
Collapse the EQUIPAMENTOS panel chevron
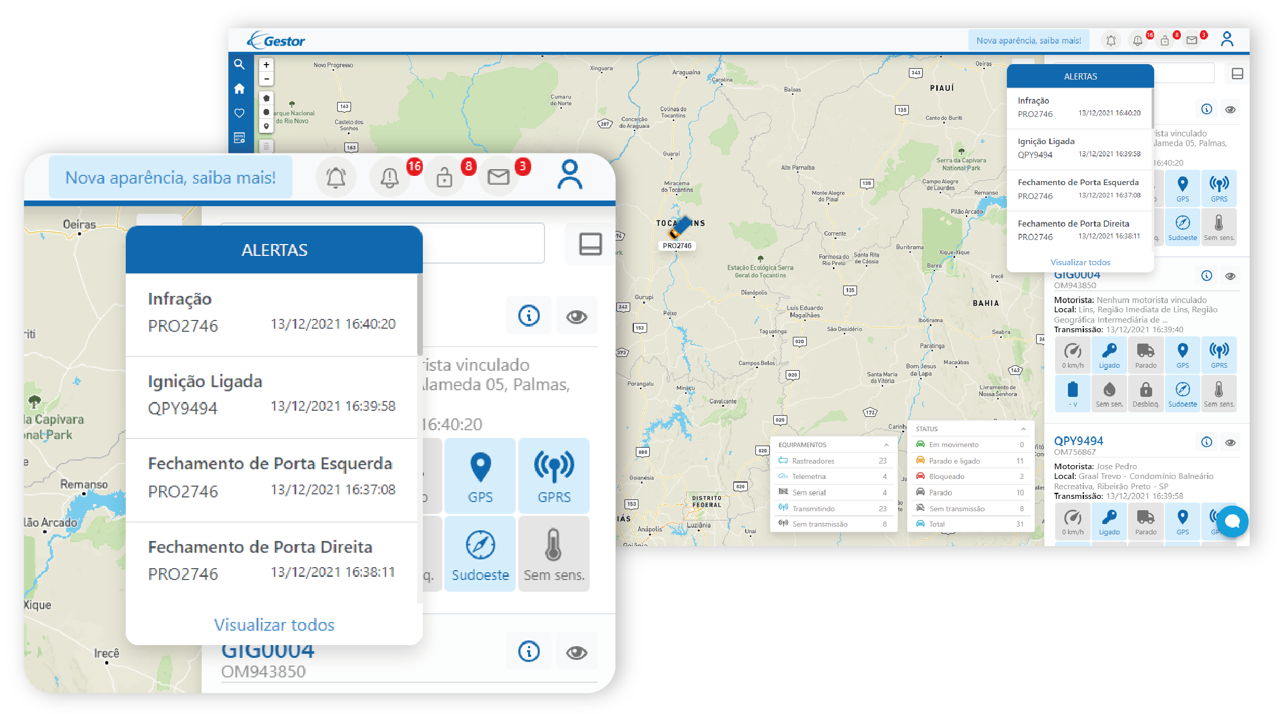click(886, 445)
